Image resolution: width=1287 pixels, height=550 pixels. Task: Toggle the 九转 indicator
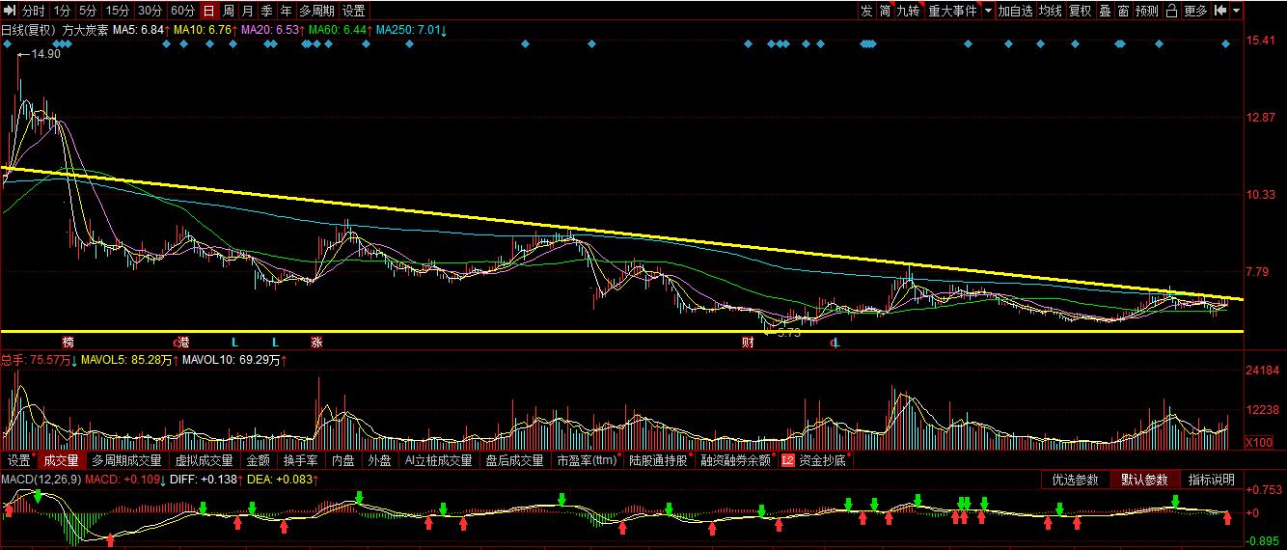tap(909, 11)
